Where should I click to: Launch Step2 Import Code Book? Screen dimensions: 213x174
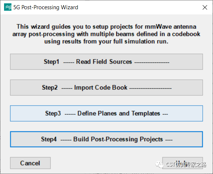(106, 88)
